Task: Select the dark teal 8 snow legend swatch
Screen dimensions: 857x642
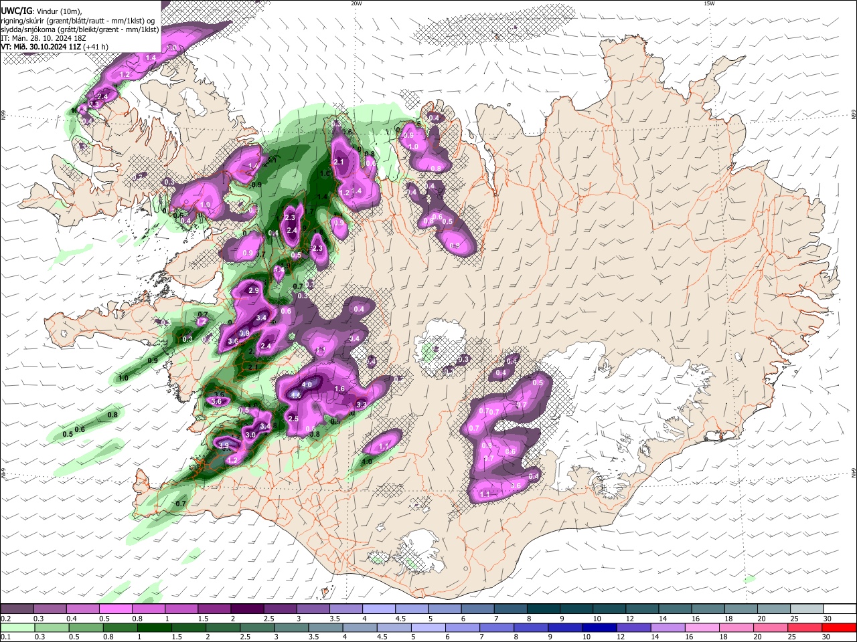Action: [543, 609]
